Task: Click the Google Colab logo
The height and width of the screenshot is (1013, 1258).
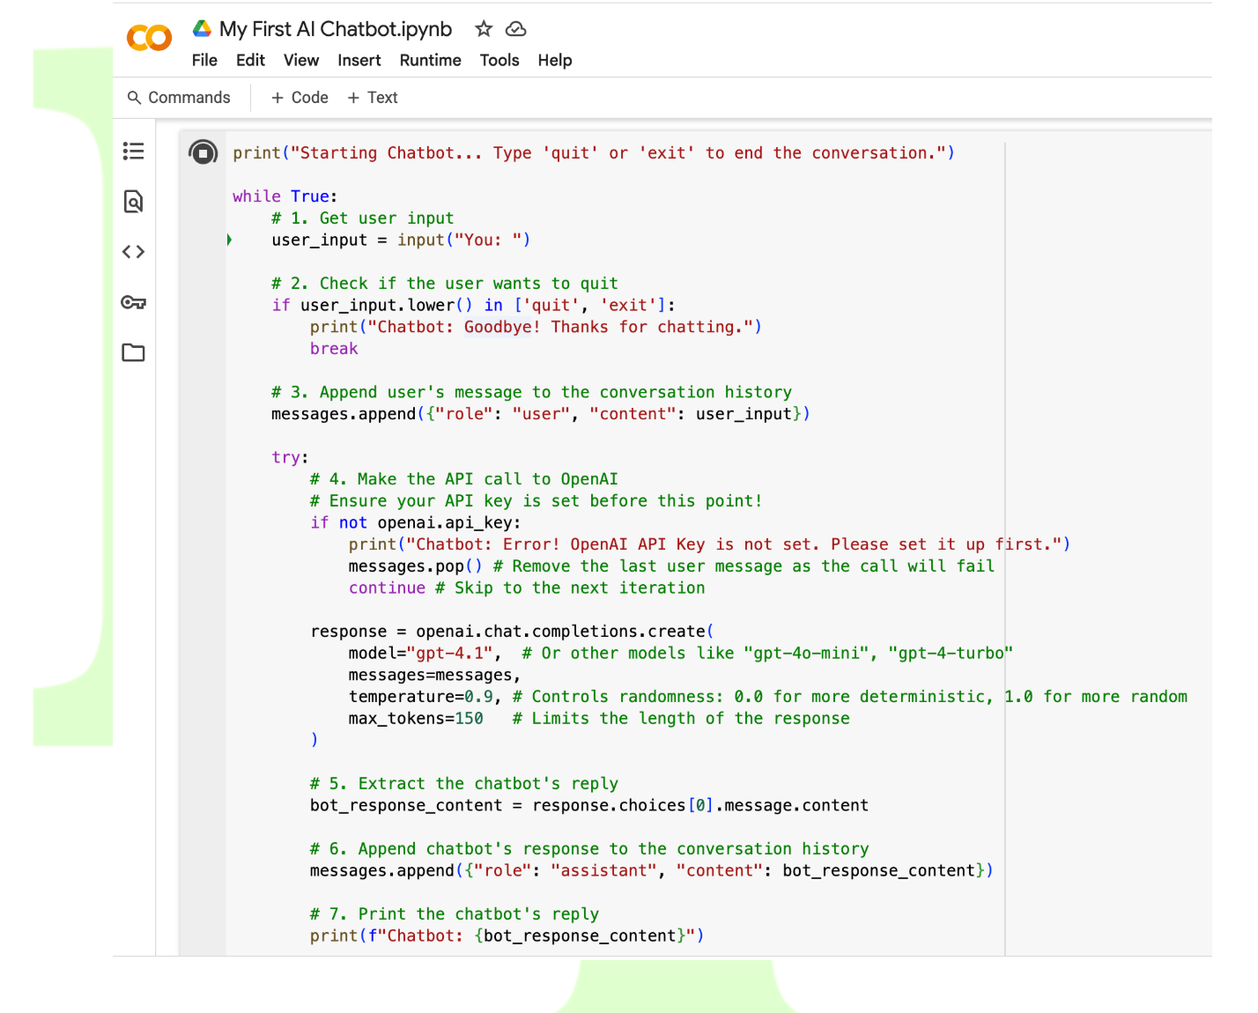Action: point(149,38)
